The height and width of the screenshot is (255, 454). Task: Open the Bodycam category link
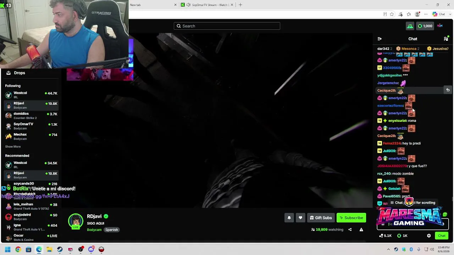94,230
